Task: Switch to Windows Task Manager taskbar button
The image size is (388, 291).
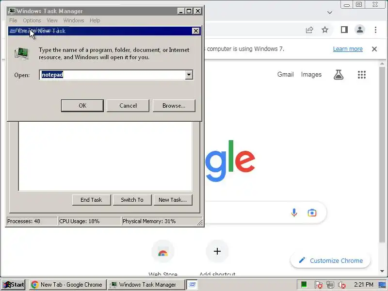Action: [x=146, y=285]
